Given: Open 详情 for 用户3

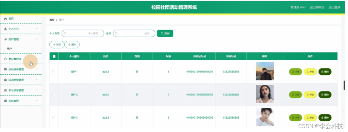Looking at the screenshot, I should point(295,118).
